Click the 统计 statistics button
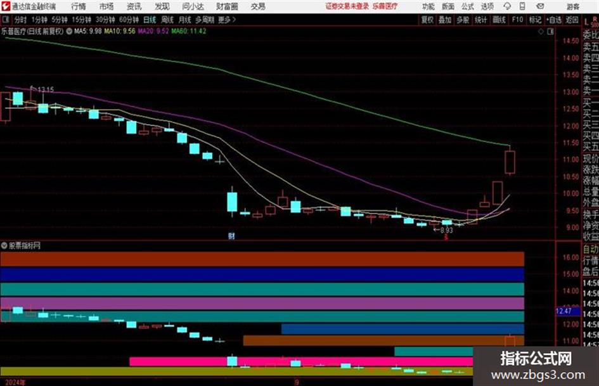Screen dimensions: 599x386 (x=480, y=20)
